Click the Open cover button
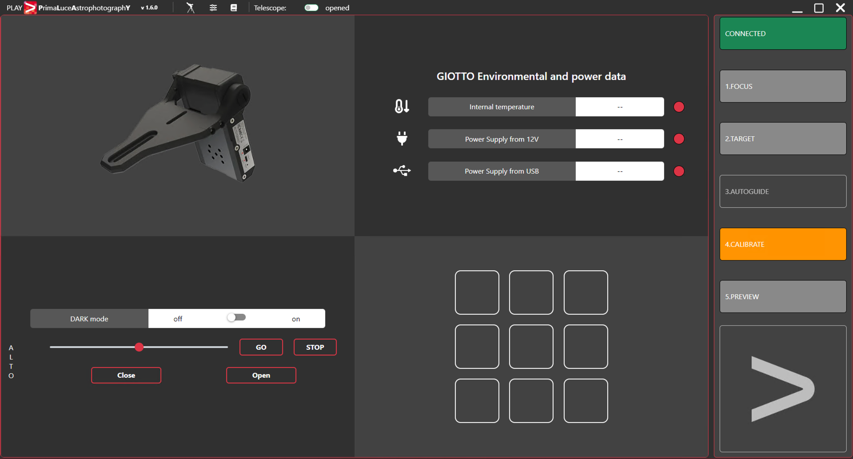853x459 pixels. pos(261,375)
